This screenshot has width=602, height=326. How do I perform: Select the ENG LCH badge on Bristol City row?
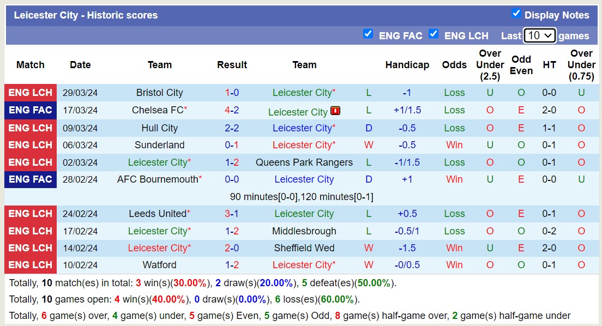tap(30, 93)
